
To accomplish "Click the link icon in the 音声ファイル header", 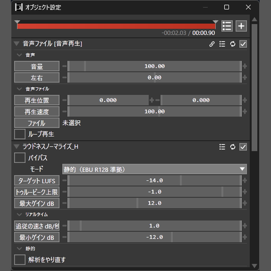I will pyautogui.click(x=212, y=44).
